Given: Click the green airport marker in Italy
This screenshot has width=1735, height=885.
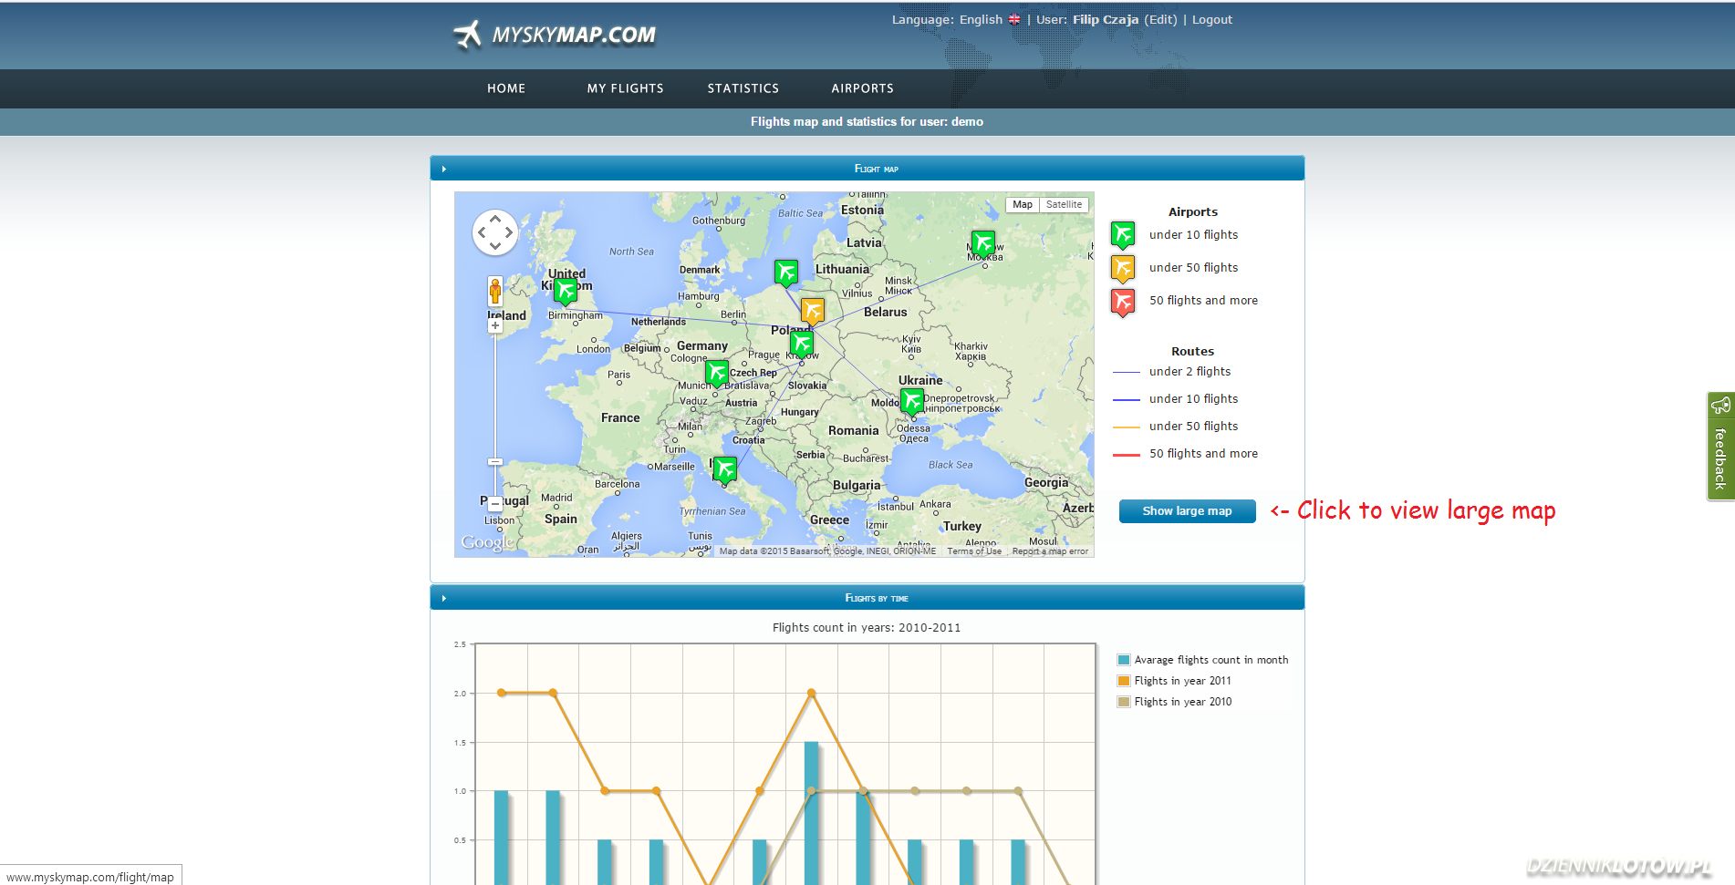Looking at the screenshot, I should (725, 469).
